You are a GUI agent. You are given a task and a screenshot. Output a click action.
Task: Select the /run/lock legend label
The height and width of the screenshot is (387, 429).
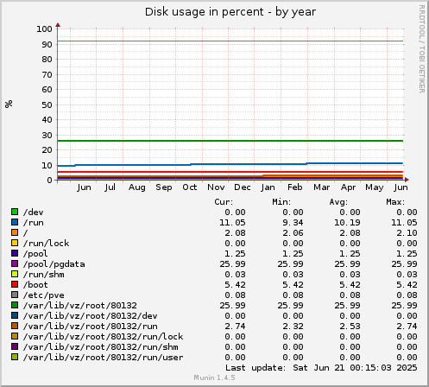pos(46,244)
